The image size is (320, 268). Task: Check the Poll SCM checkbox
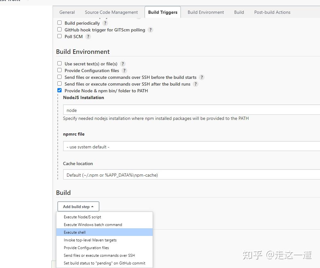click(x=59, y=36)
